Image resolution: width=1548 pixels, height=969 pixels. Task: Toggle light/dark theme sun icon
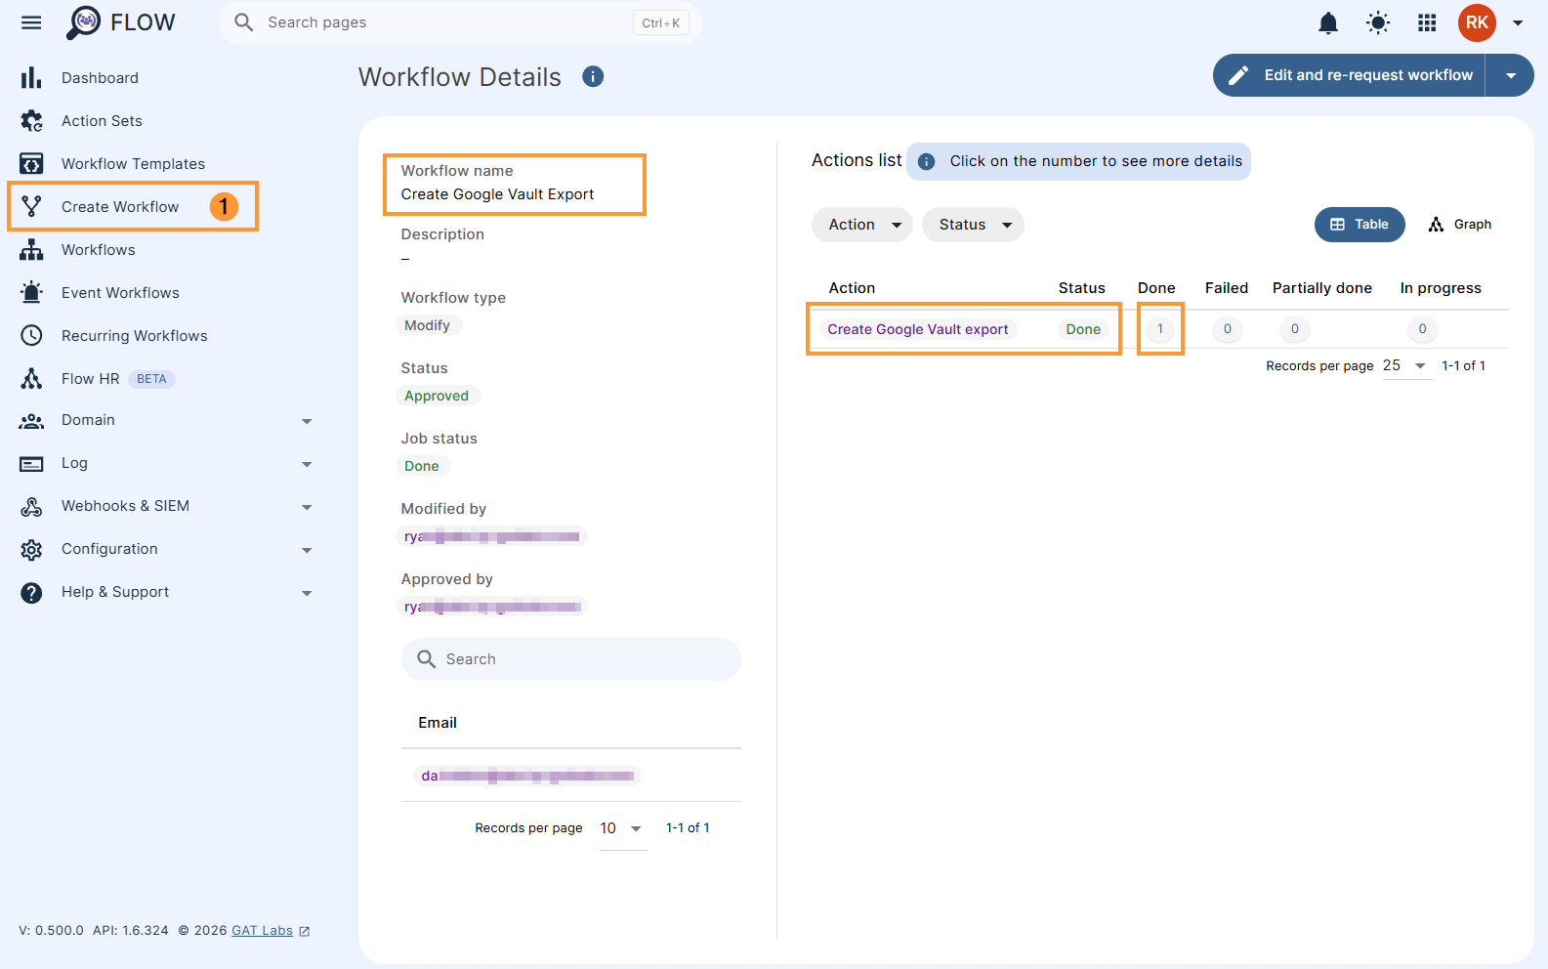(1378, 22)
